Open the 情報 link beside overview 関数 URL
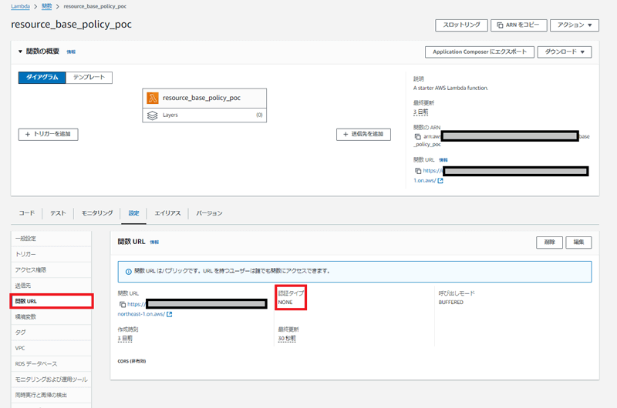The image size is (617, 408). click(443, 160)
